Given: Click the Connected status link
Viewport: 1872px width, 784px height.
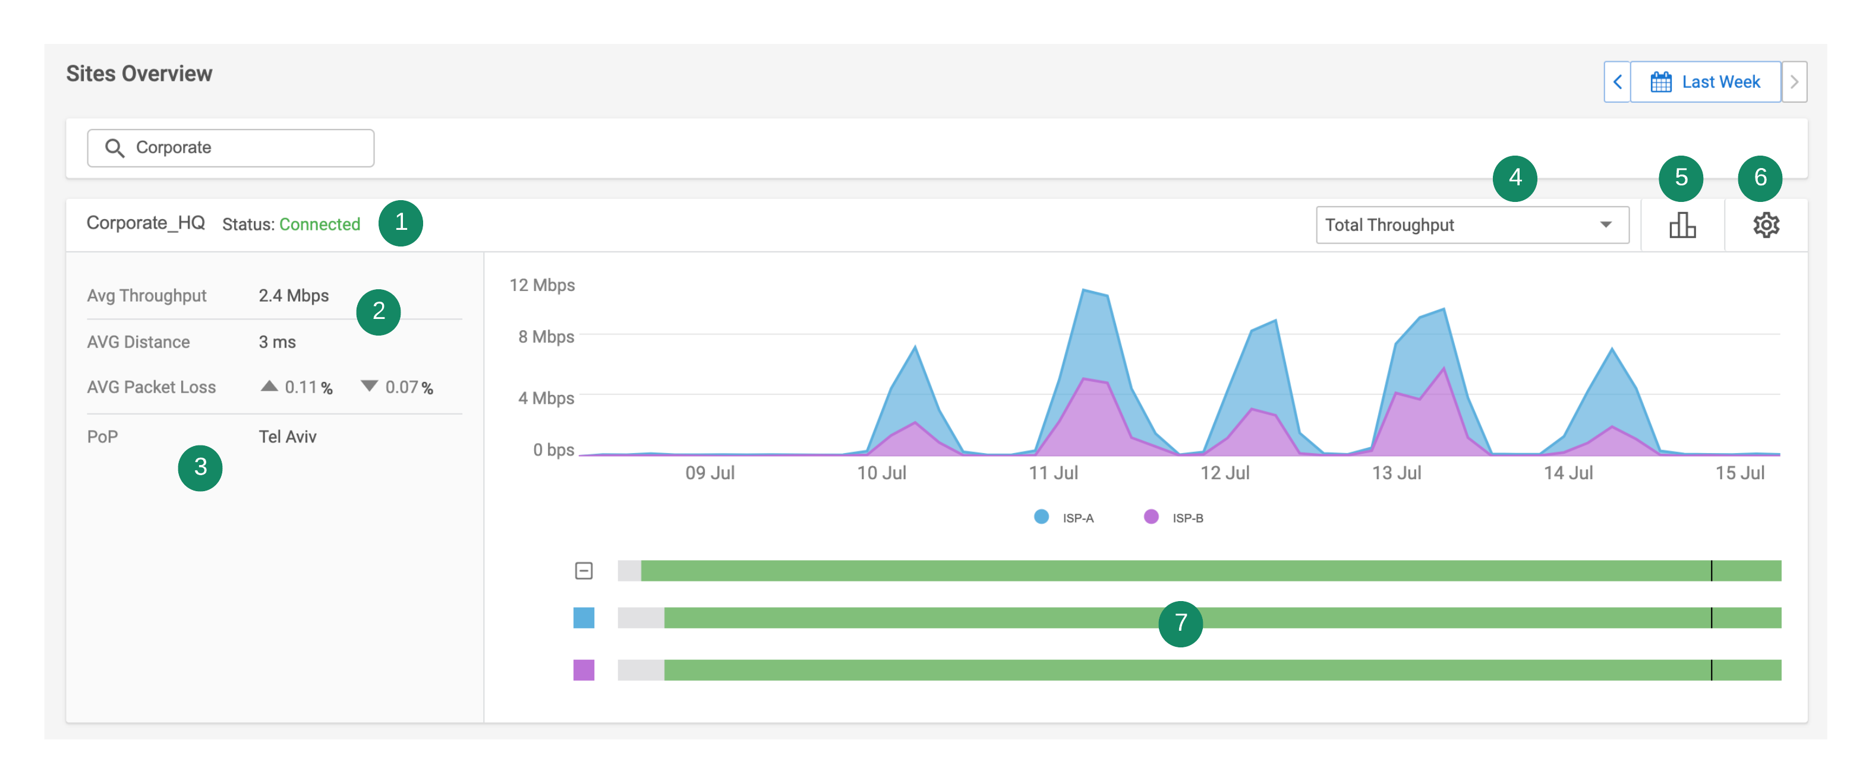Looking at the screenshot, I should coord(320,225).
